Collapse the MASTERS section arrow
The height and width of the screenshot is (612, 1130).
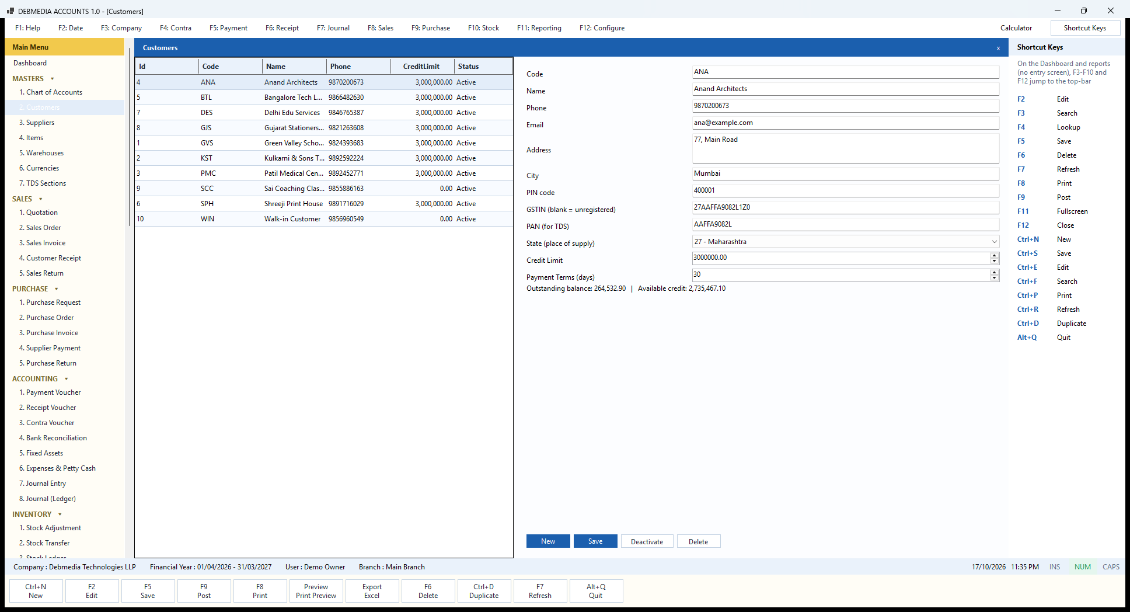coord(53,79)
